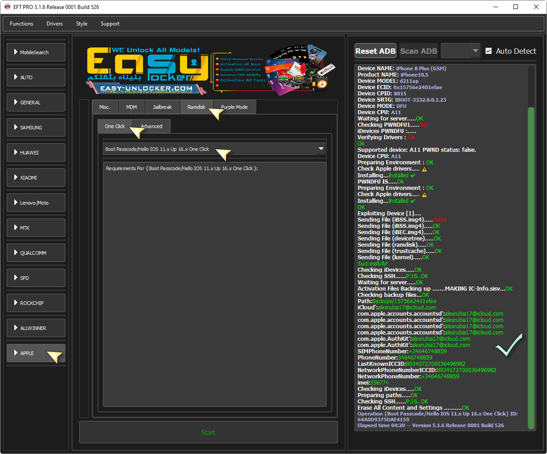Image resolution: width=547 pixels, height=454 pixels.
Task: Click the 'Device ECID: 0x15756e2401efae' log line
Action: click(x=400, y=87)
